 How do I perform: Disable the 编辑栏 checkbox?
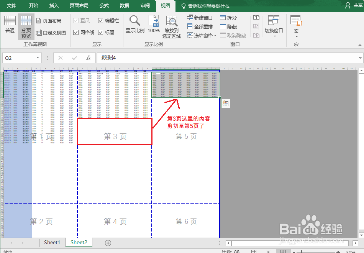(100, 20)
